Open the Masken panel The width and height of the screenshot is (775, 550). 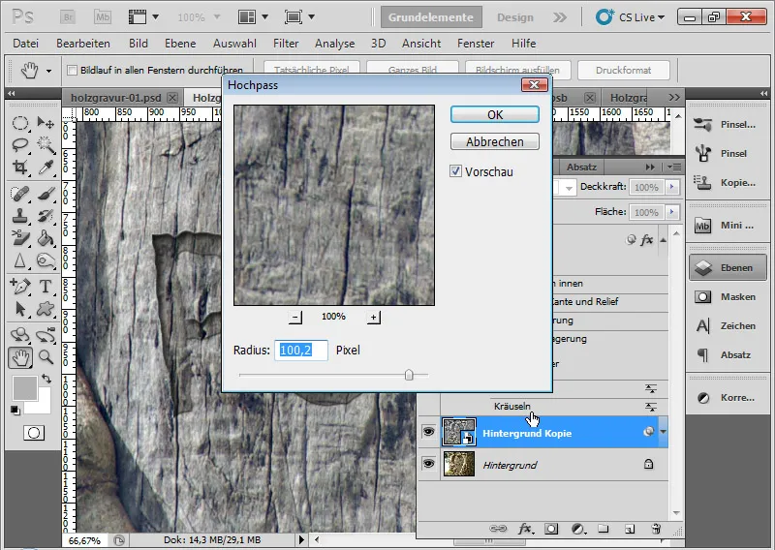tap(728, 297)
